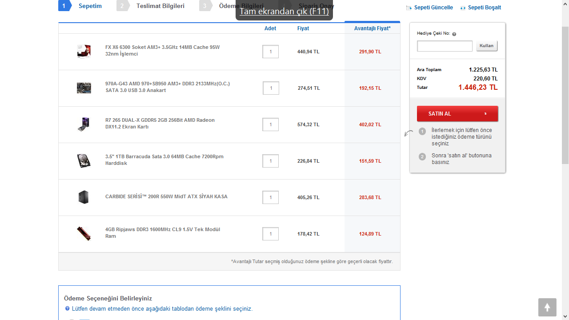Click the 440,94 TL price
Viewport: 569px width, 320px height.
pyautogui.click(x=309, y=52)
